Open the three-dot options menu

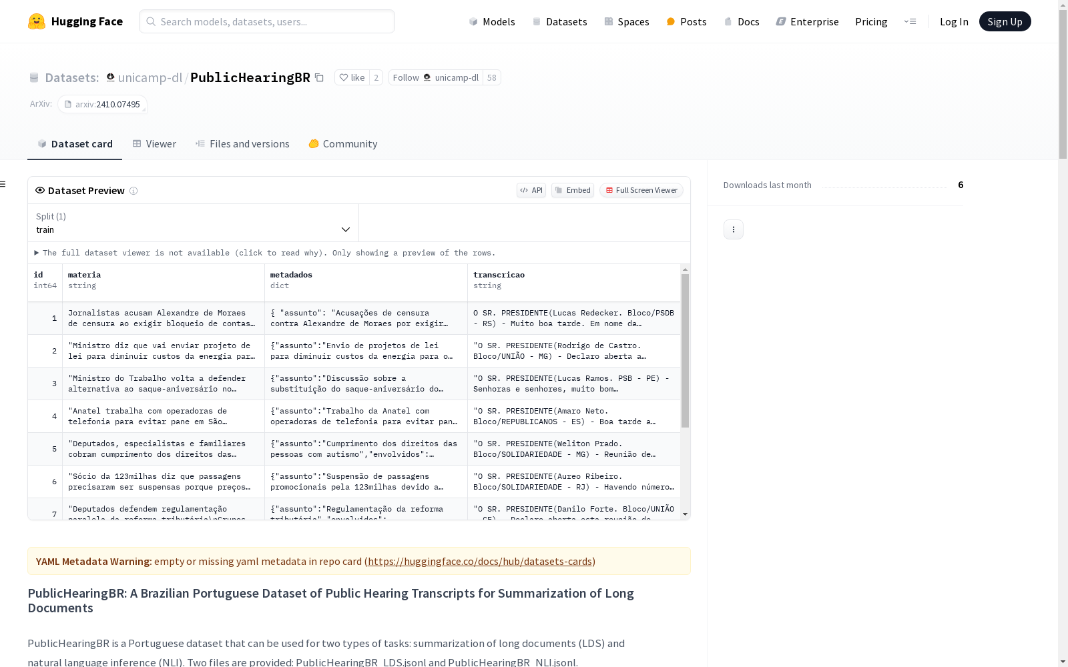point(734,229)
